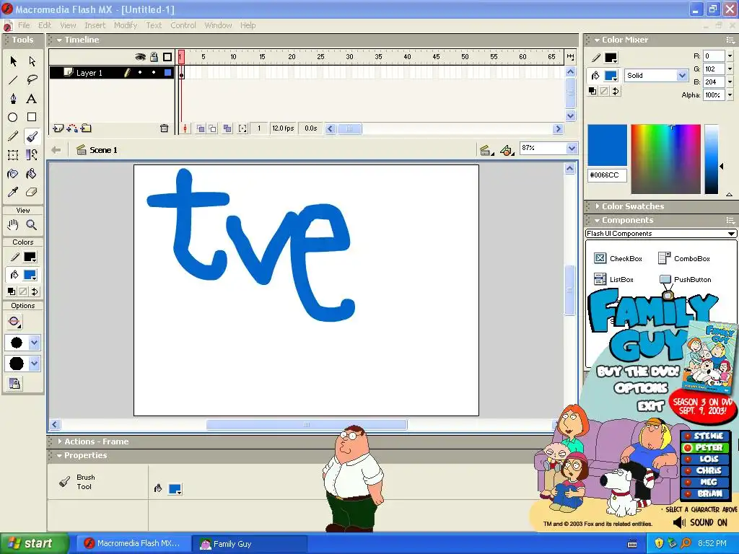Toggle Onion Skin in timeline

201,128
